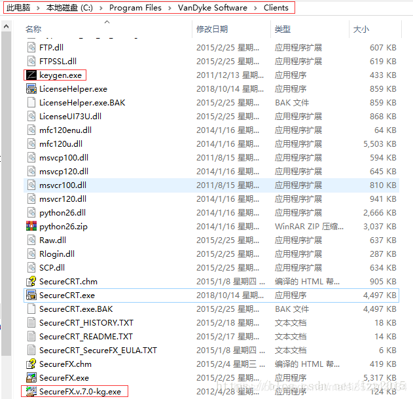Click the mfc120enu.dll file icon
The height and width of the screenshot is (399, 413).
click(31, 130)
